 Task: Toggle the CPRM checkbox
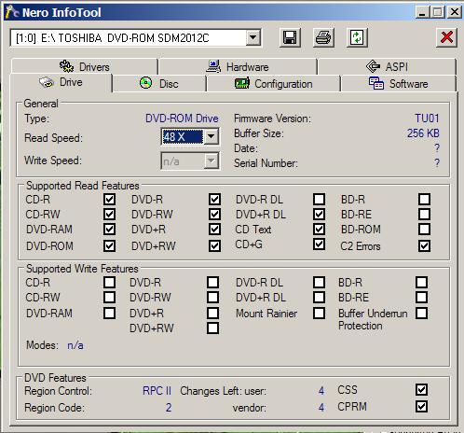421,406
